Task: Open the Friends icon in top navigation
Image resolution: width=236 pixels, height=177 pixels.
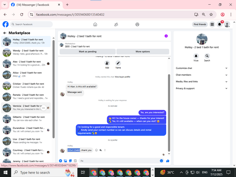Action: (x=116, y=25)
